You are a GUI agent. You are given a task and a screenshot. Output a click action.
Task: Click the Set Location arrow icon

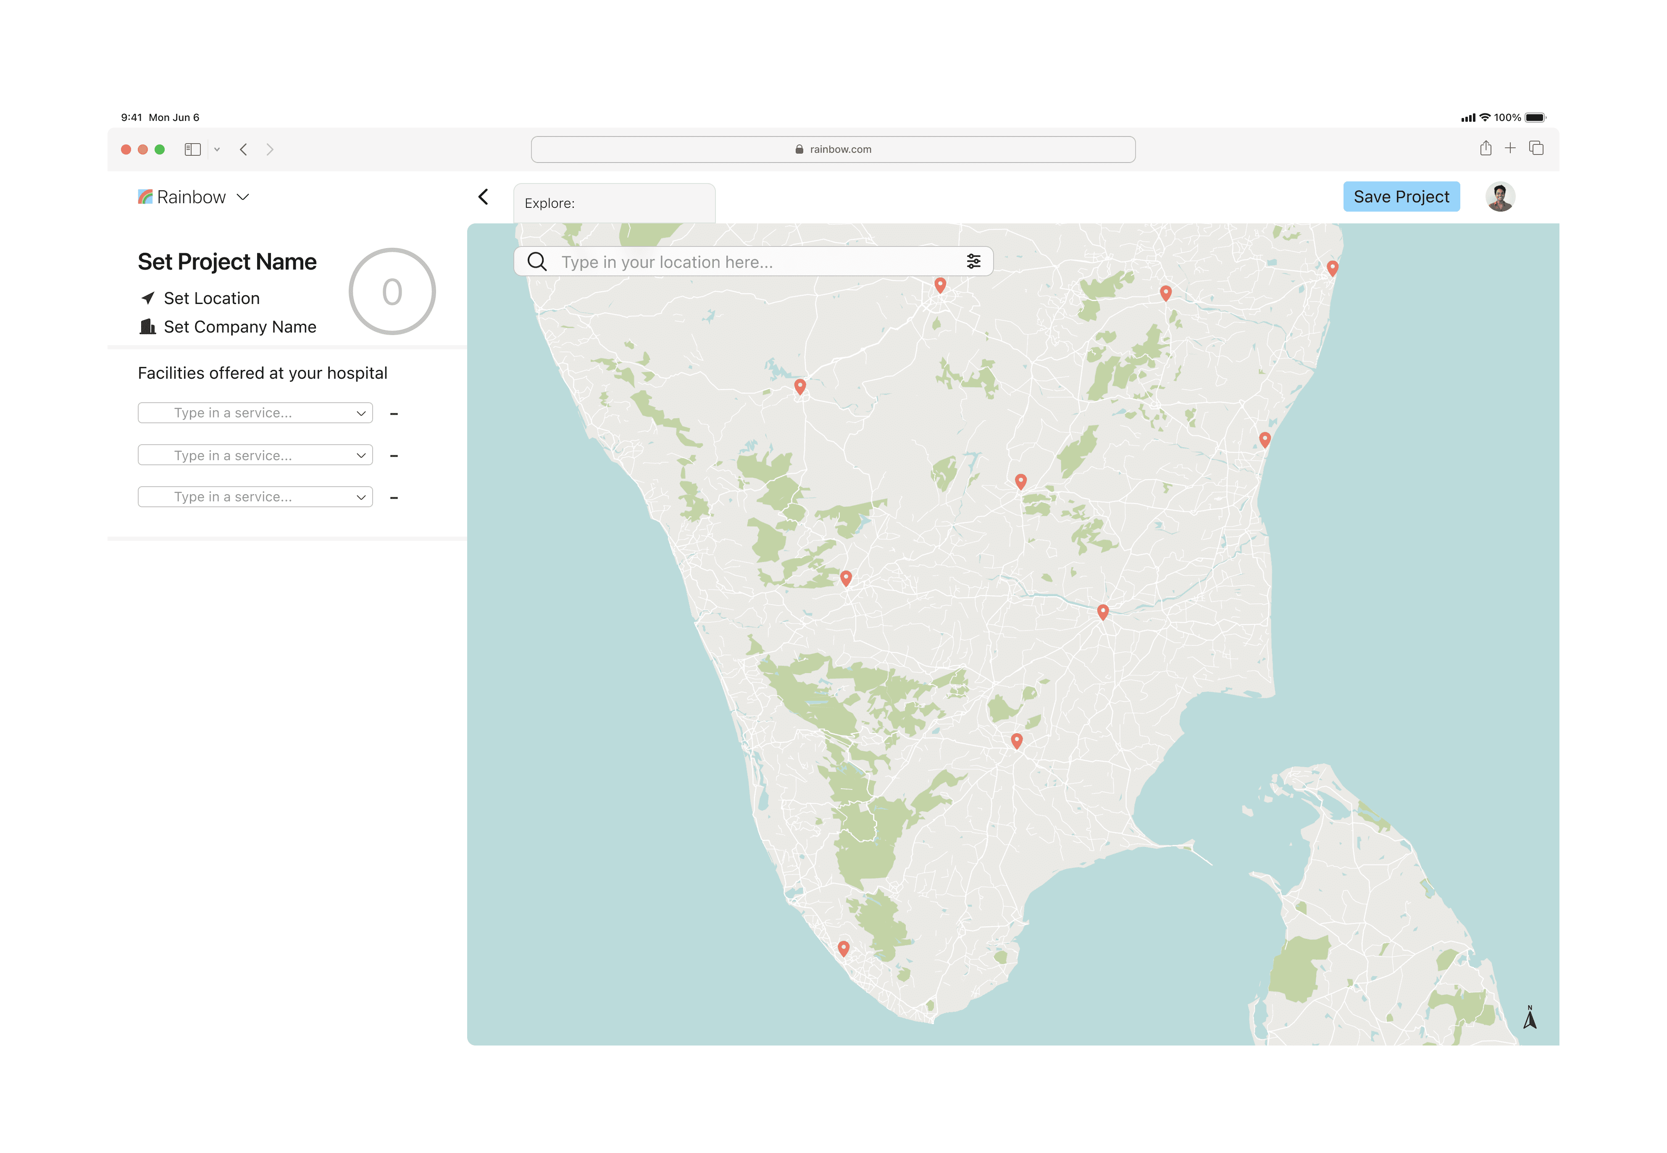point(148,299)
